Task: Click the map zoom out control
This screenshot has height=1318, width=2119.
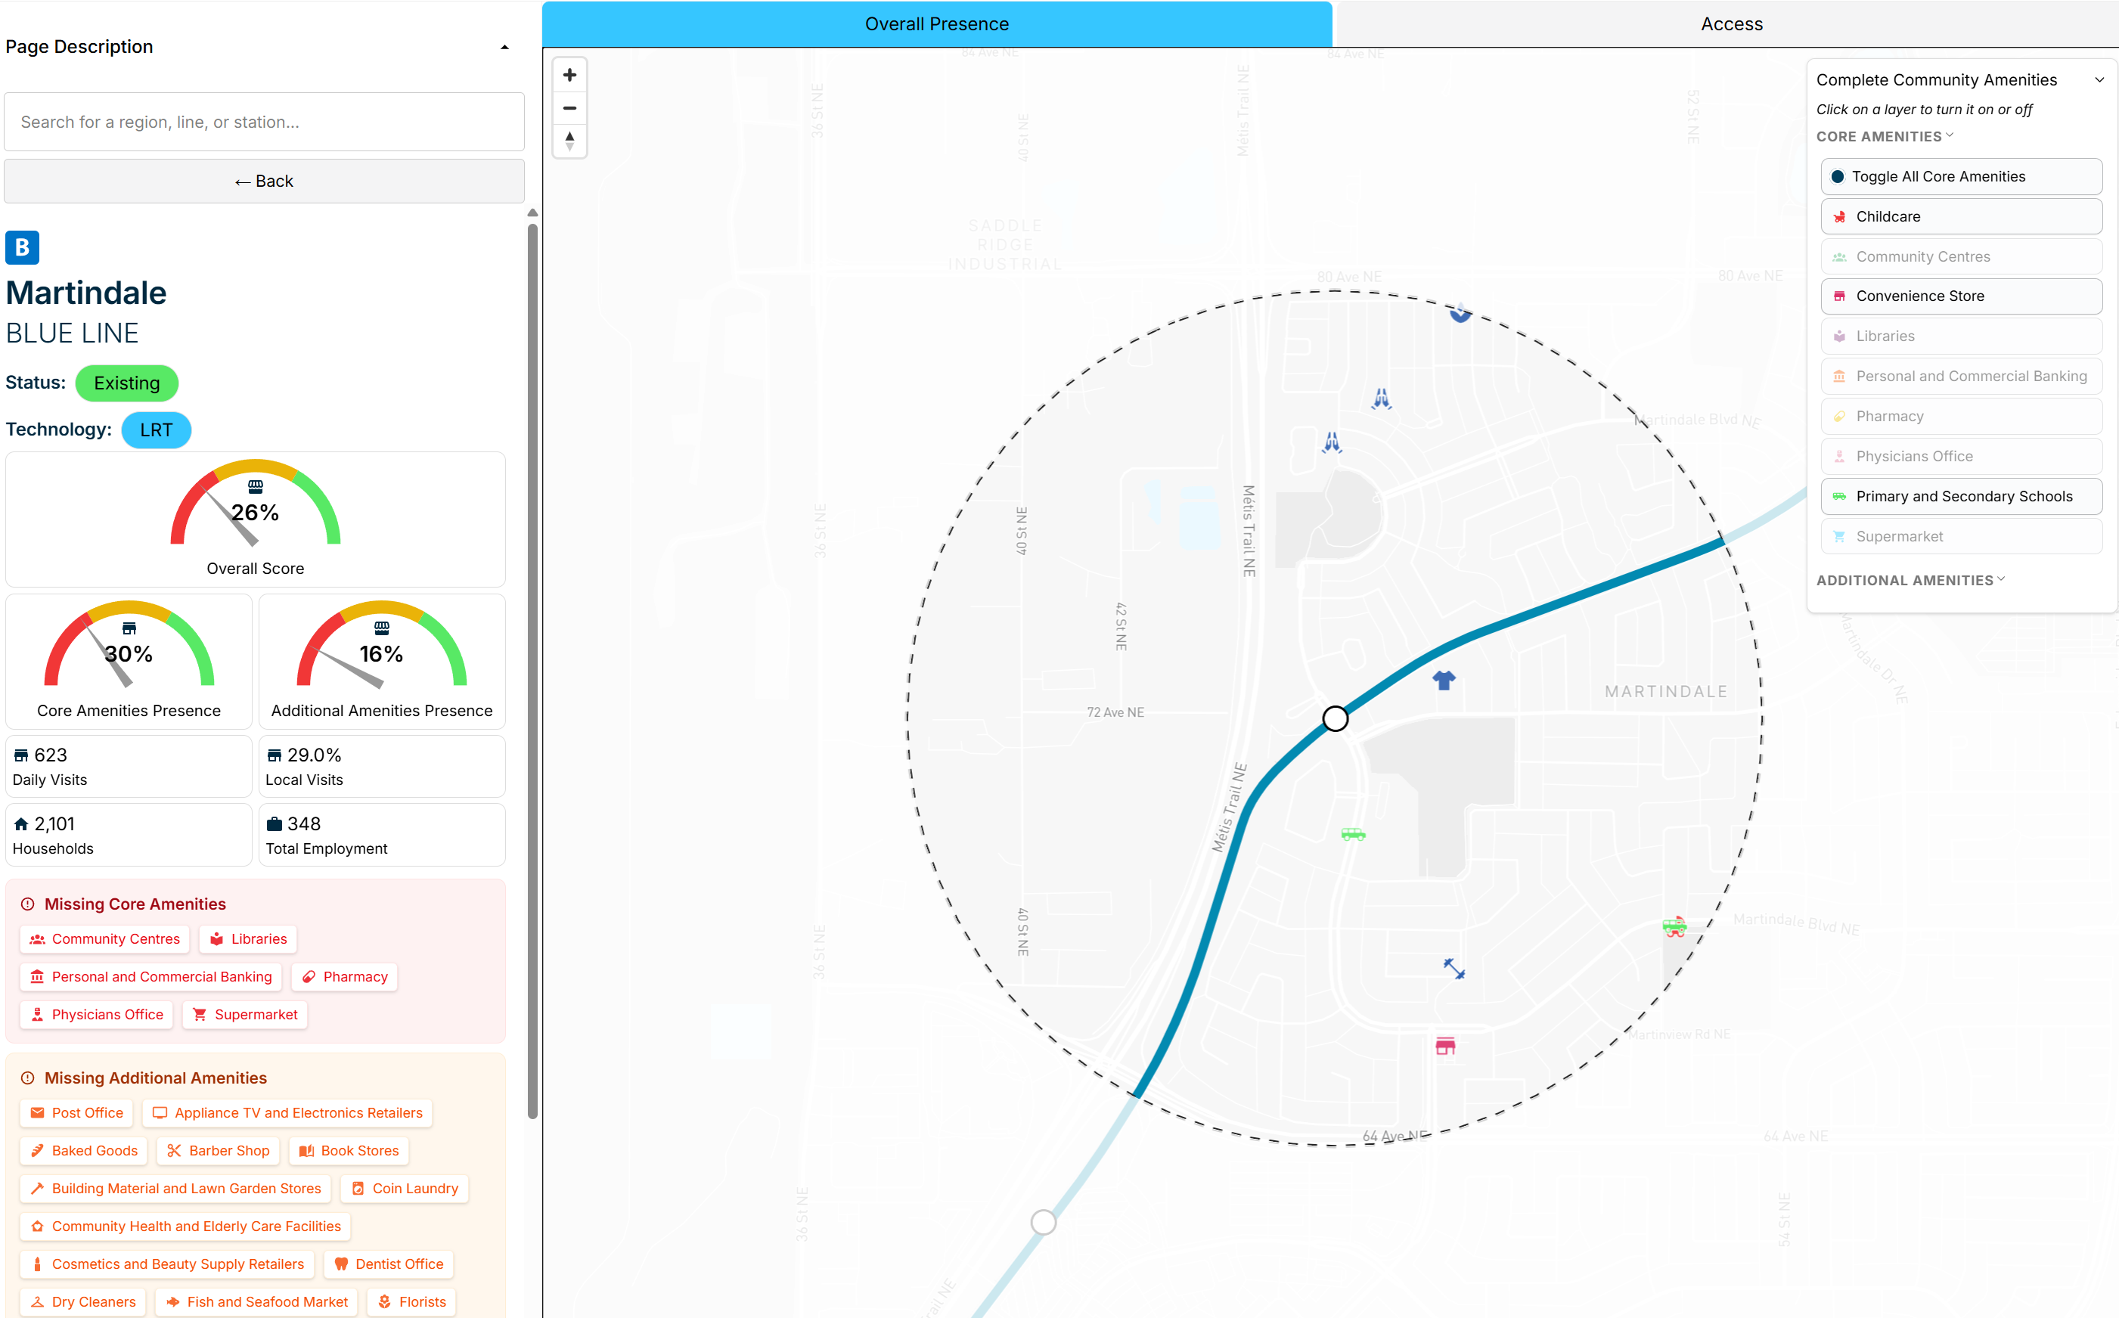Action: coord(569,108)
